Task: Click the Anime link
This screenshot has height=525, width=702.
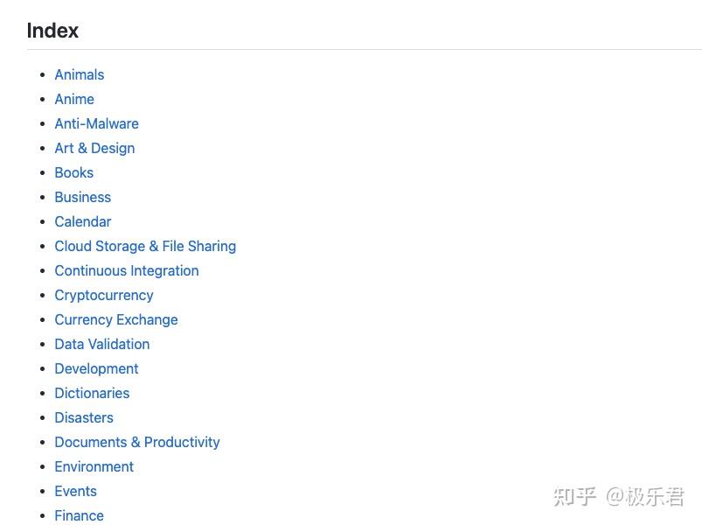Action: point(74,99)
